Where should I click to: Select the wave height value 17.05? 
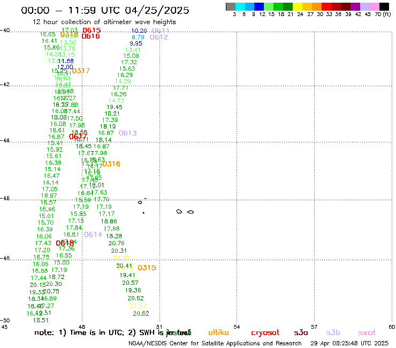(50, 190)
